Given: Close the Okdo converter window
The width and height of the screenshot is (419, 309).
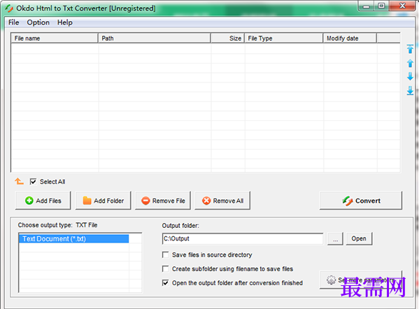Looking at the screenshot, I should (402, 6).
